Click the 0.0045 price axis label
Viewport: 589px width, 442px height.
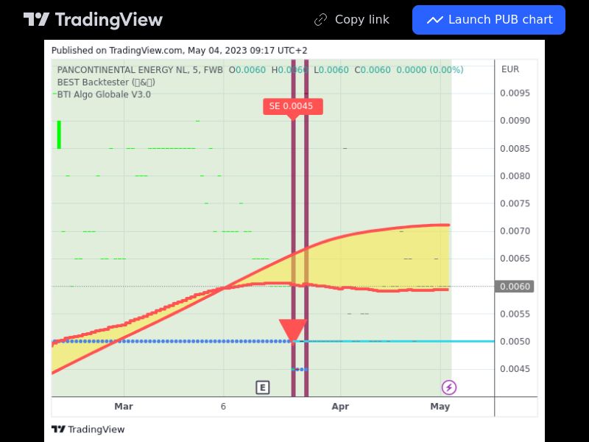click(x=515, y=369)
